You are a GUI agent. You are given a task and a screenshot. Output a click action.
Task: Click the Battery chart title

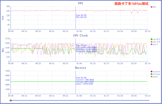coord(80,68)
